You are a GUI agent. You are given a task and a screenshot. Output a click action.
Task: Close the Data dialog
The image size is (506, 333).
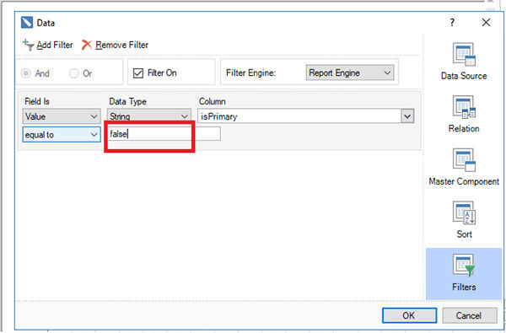coord(486,23)
